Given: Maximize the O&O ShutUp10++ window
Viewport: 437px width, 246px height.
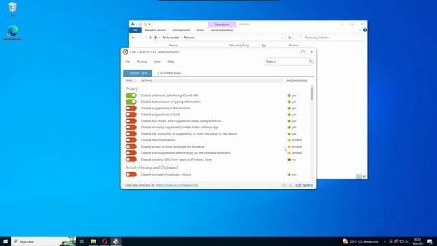Looking at the screenshot, I should click(302, 52).
